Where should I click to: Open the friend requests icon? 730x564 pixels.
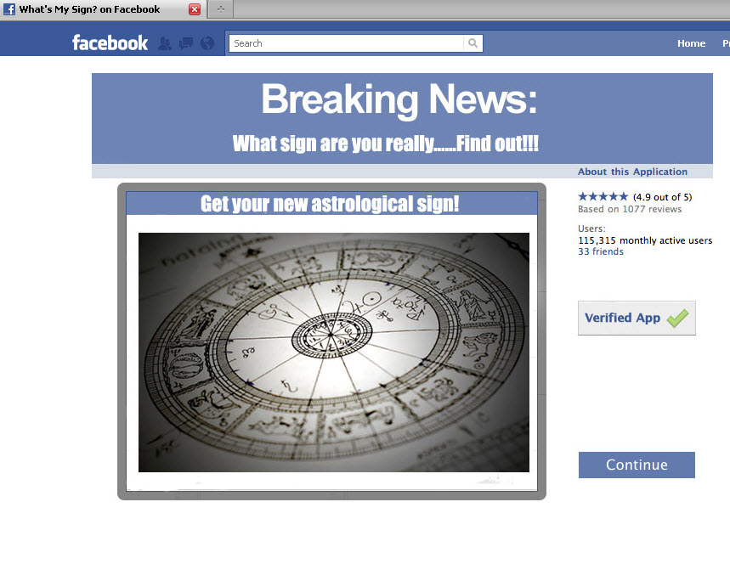(164, 43)
